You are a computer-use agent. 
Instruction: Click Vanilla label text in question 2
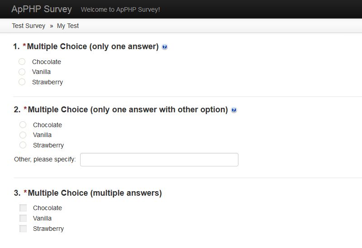42,135
